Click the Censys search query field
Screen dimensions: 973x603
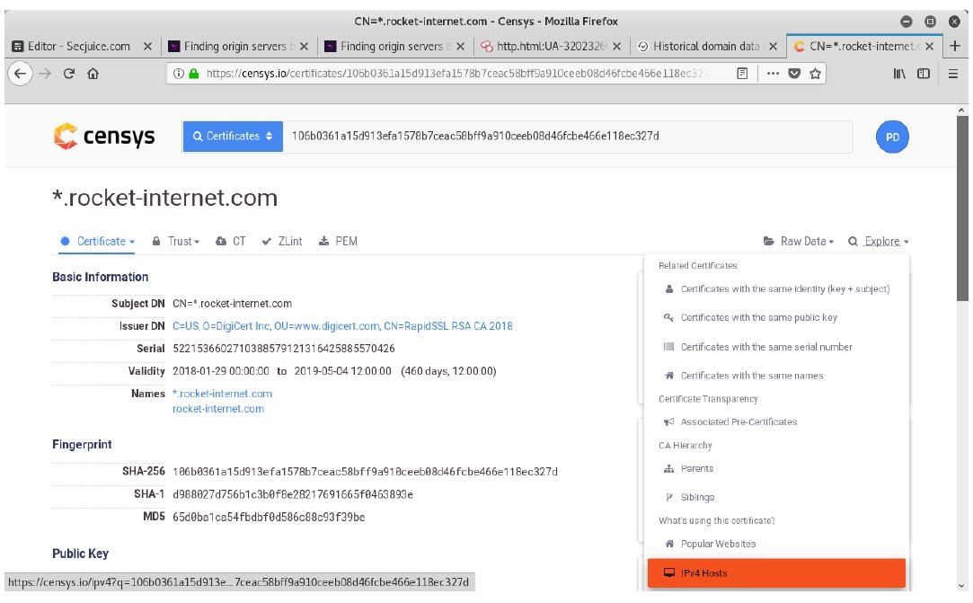click(x=567, y=136)
